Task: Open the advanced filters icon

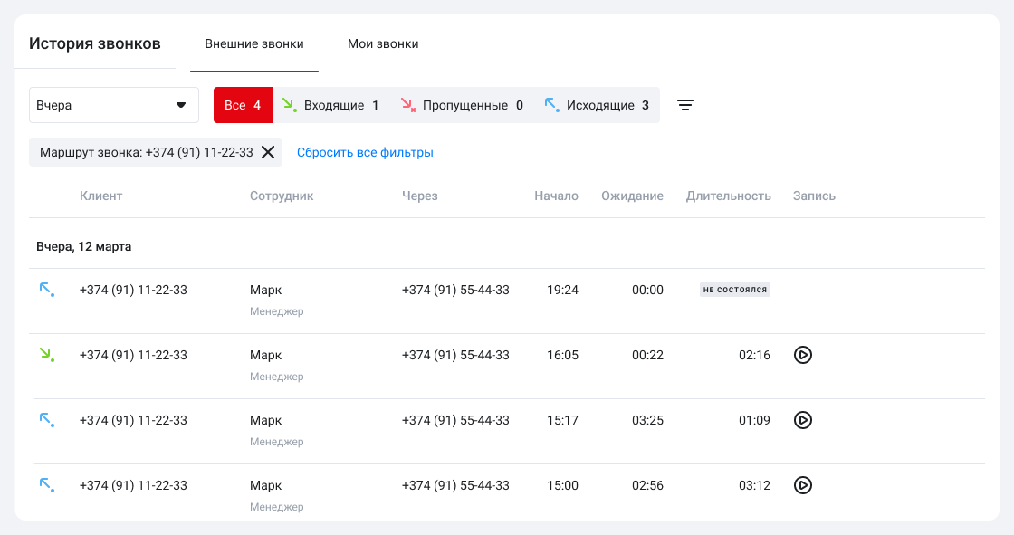Action: tap(685, 105)
